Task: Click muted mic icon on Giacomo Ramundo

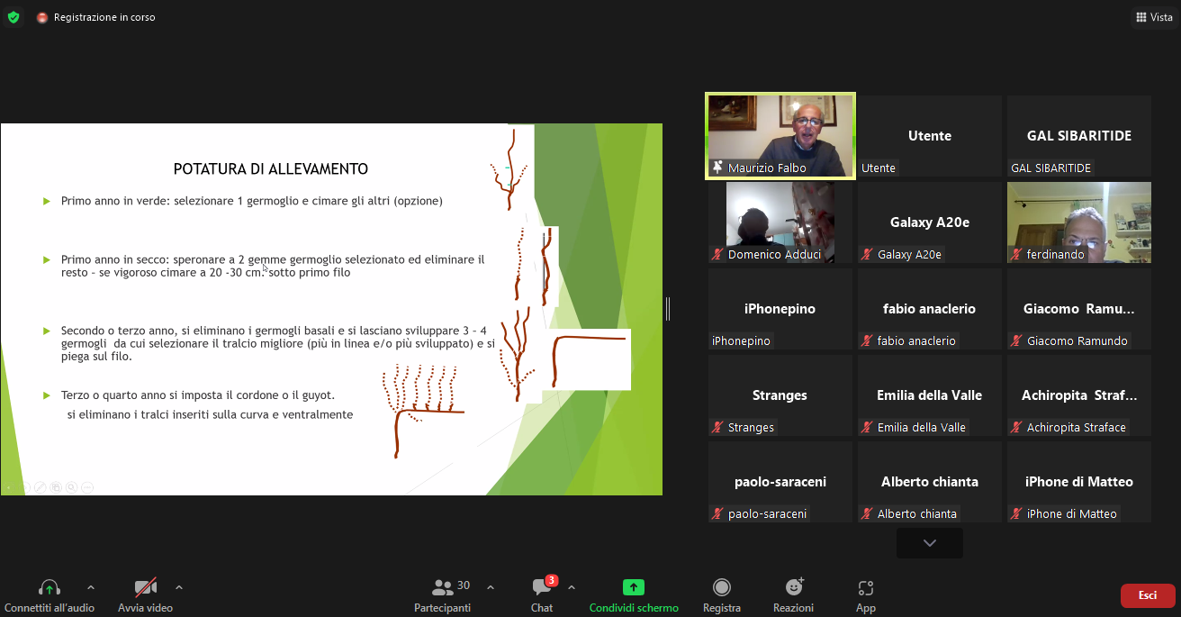Action: pyautogui.click(x=1017, y=341)
